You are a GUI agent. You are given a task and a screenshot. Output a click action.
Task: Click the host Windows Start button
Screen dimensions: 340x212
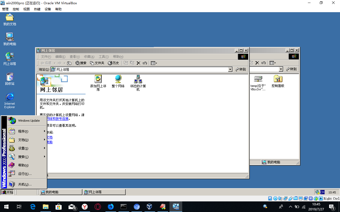pyautogui.click(x=6, y=207)
